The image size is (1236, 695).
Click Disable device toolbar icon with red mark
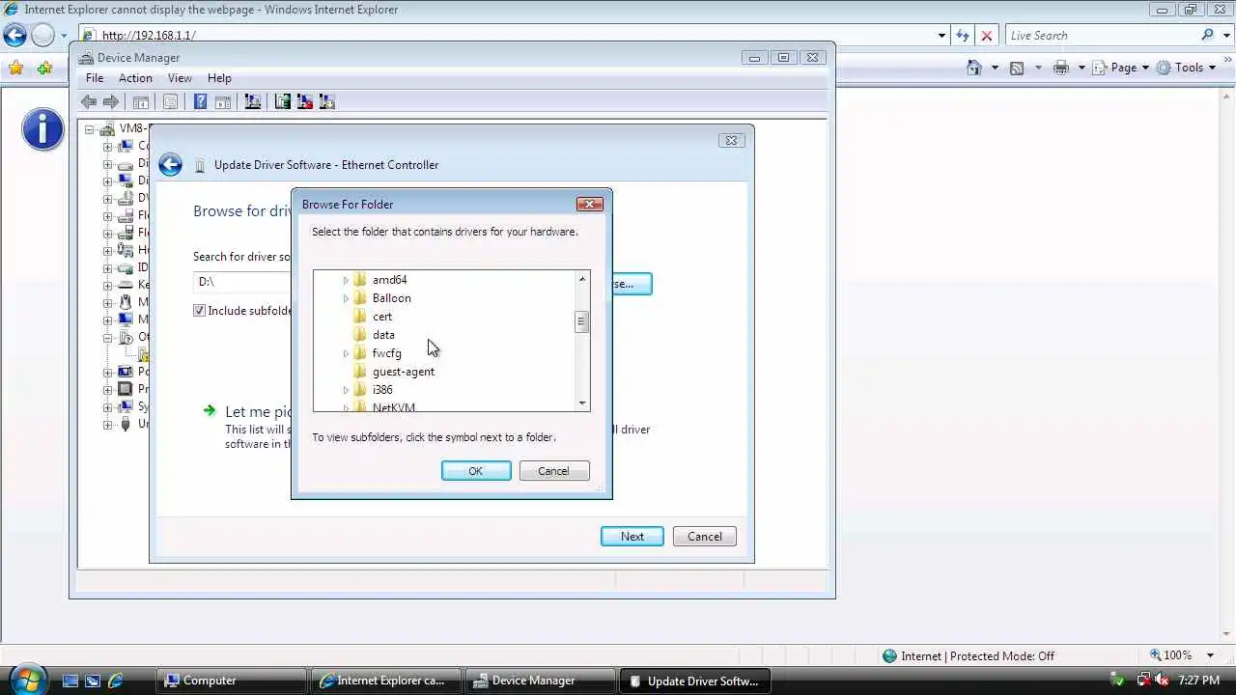pos(304,101)
